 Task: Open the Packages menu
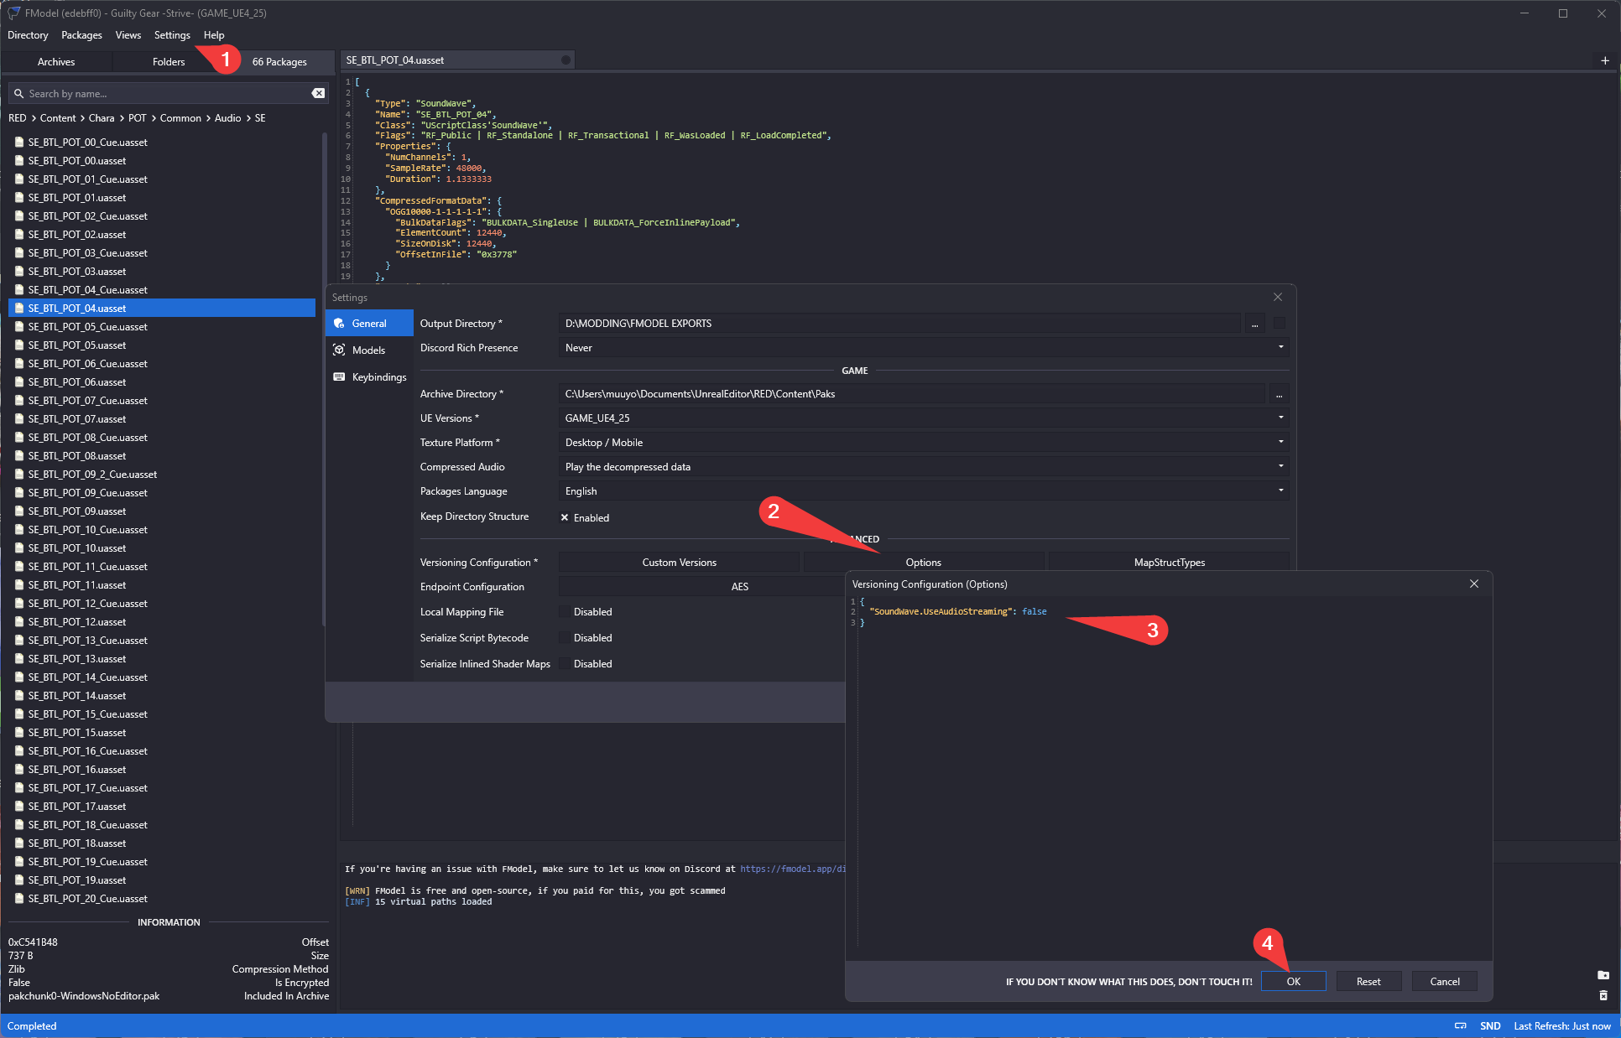click(81, 35)
